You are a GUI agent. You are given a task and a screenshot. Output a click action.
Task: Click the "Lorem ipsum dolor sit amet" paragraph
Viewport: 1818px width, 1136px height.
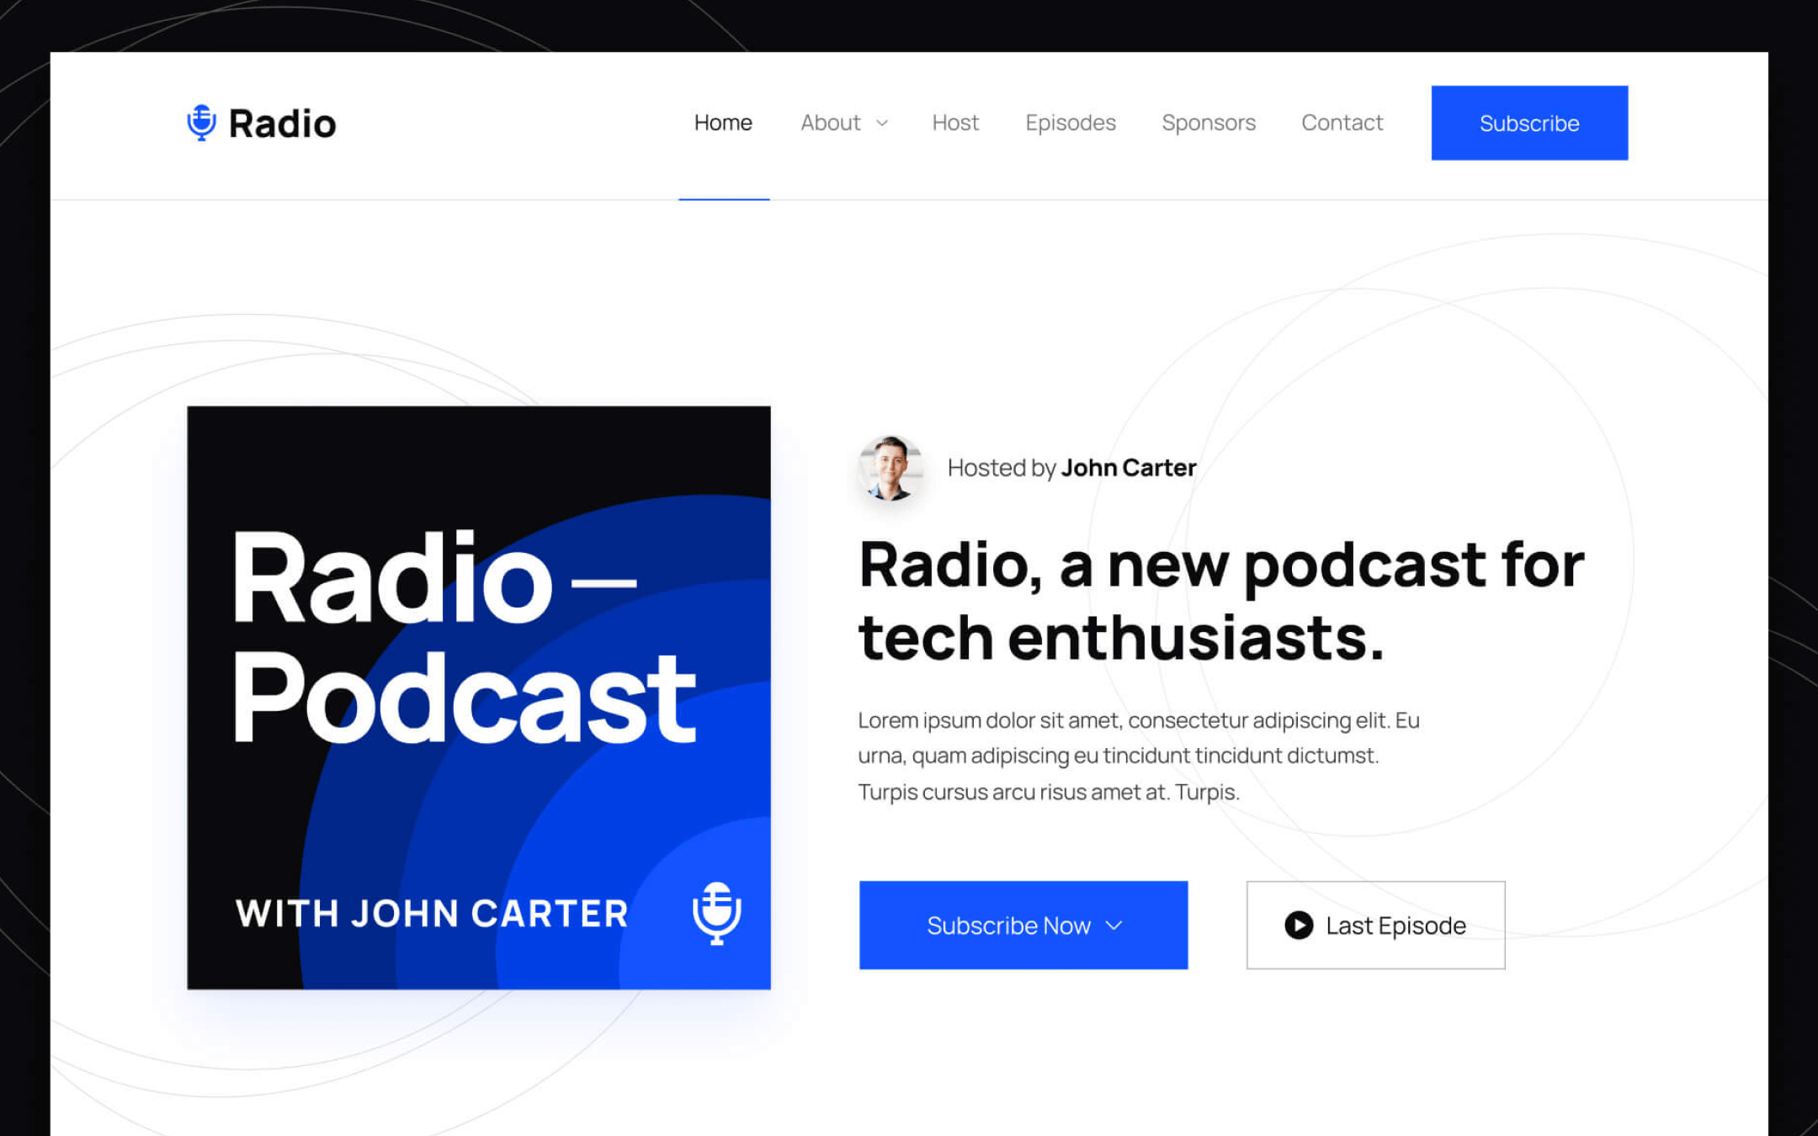(x=1139, y=756)
